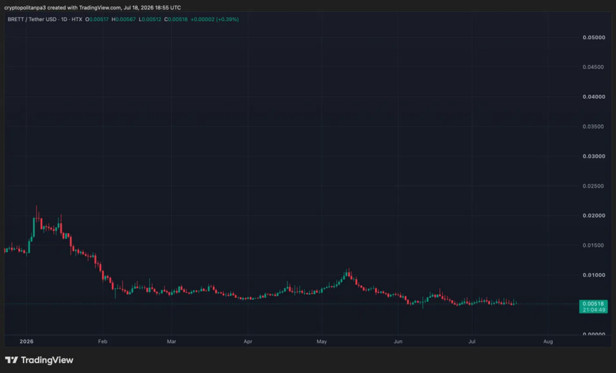The width and height of the screenshot is (616, 373).
Task: Click the high value H0.00567
Action: tap(124, 19)
